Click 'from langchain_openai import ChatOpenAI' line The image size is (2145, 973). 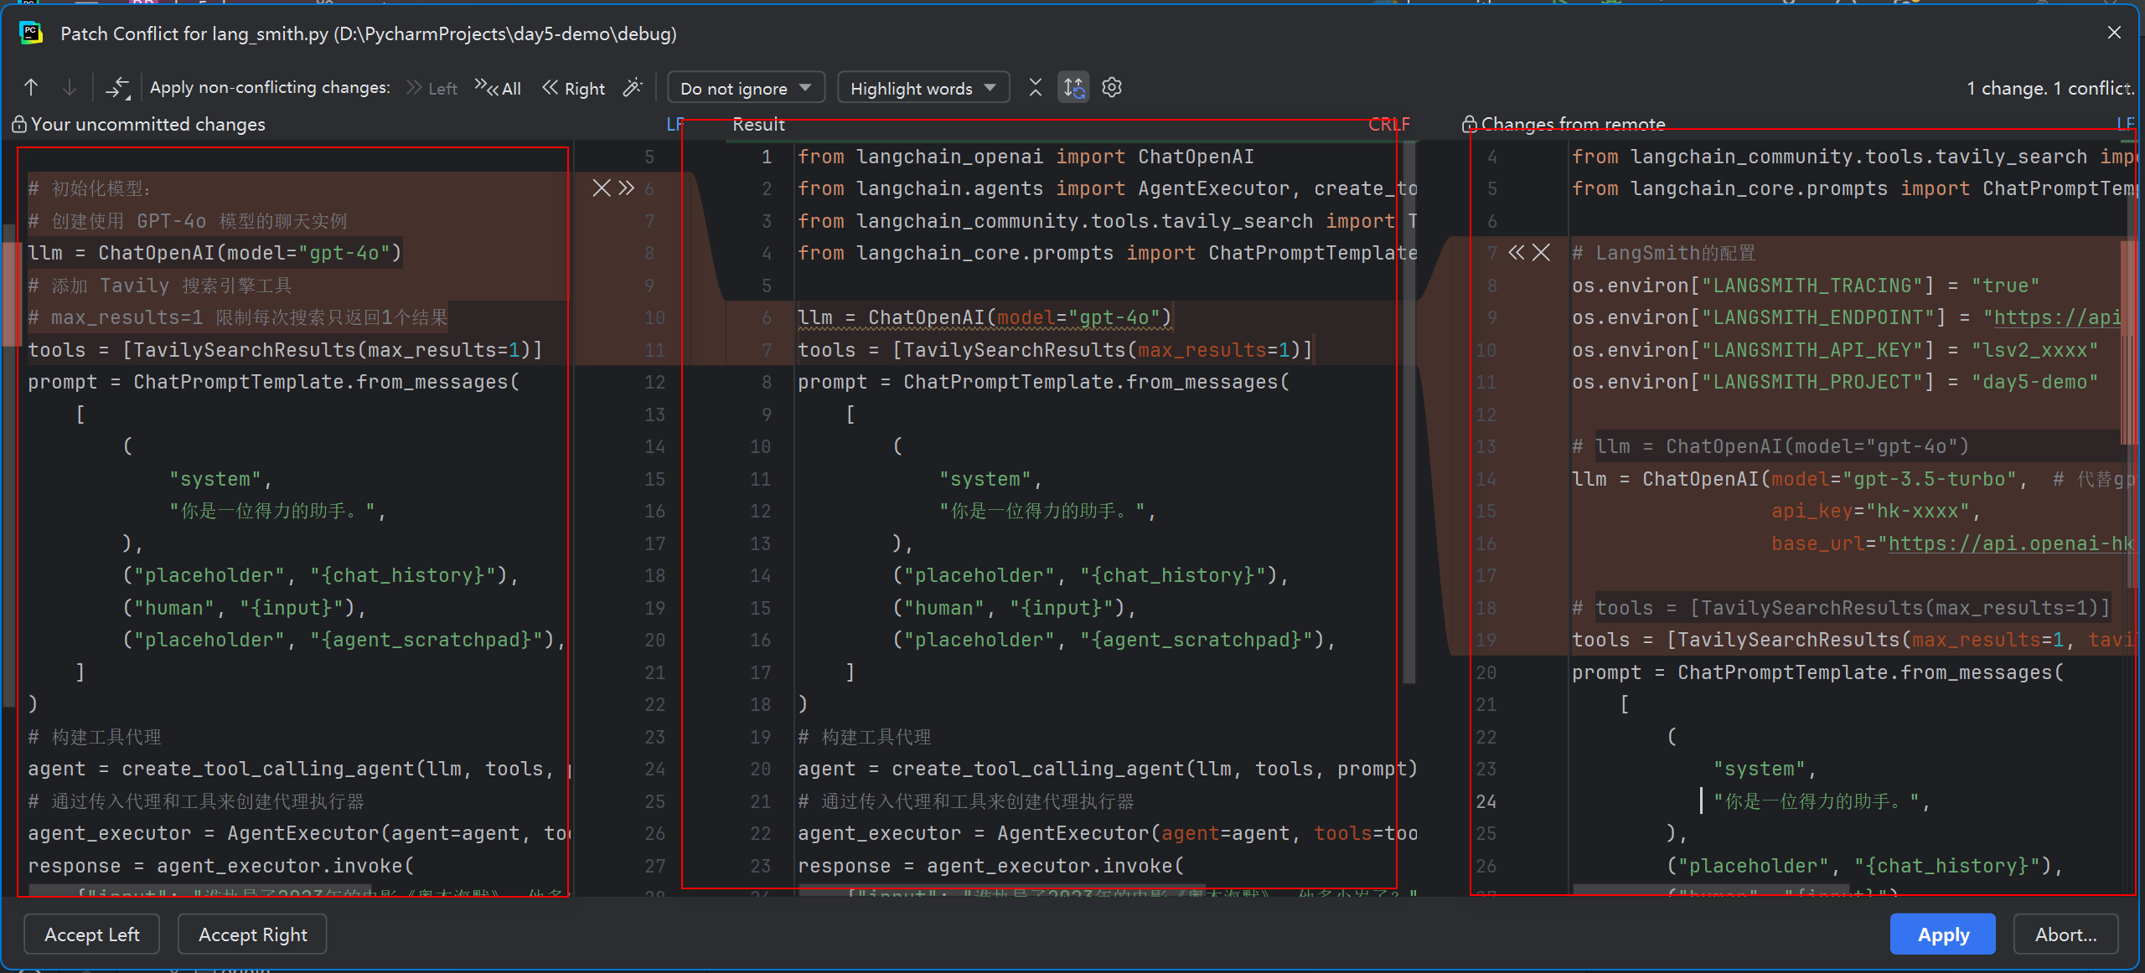pos(1026,157)
